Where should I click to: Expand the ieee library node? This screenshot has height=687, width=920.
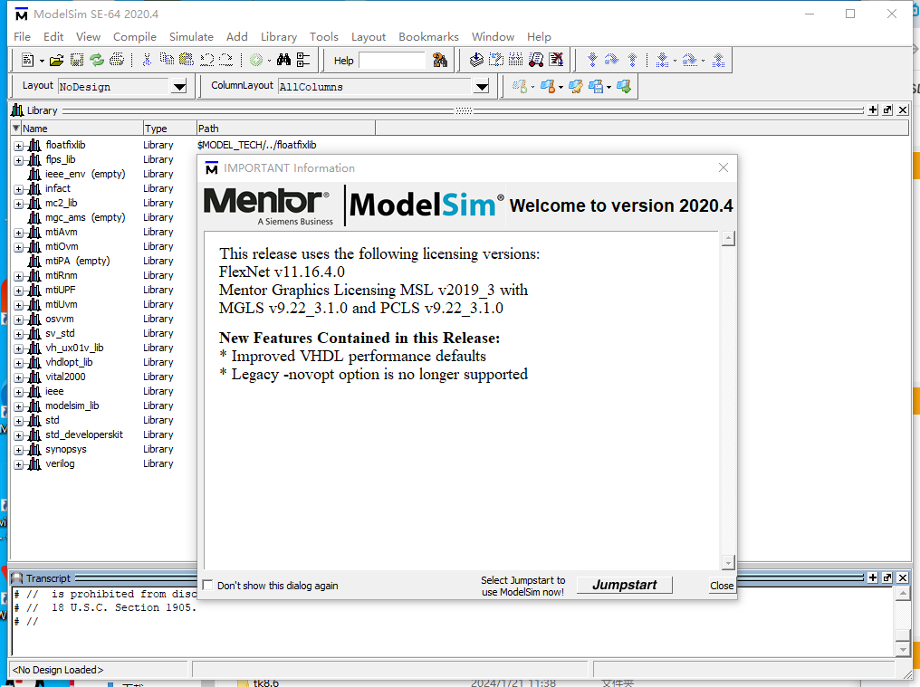click(x=19, y=392)
